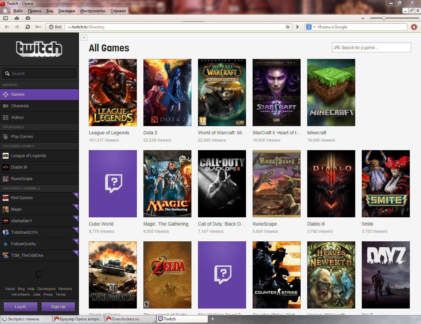Select Channels in the Browse section
Image resolution: width=421 pixels, height=324 pixels.
point(39,106)
